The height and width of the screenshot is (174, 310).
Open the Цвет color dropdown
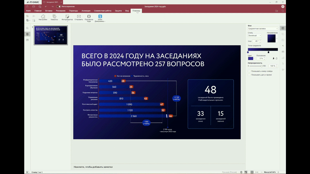(x=251, y=59)
